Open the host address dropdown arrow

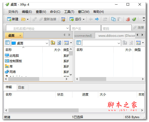(x=68, y=28)
